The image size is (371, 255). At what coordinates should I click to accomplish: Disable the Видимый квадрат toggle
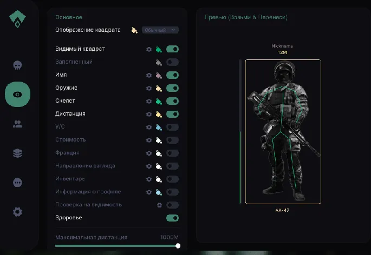[172, 49]
